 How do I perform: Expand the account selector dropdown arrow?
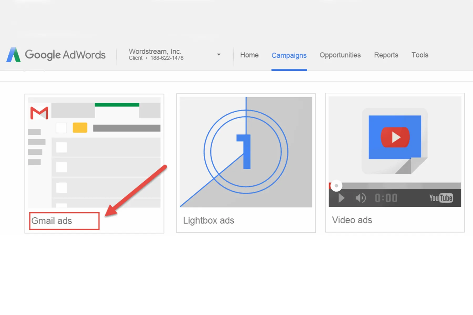219,55
